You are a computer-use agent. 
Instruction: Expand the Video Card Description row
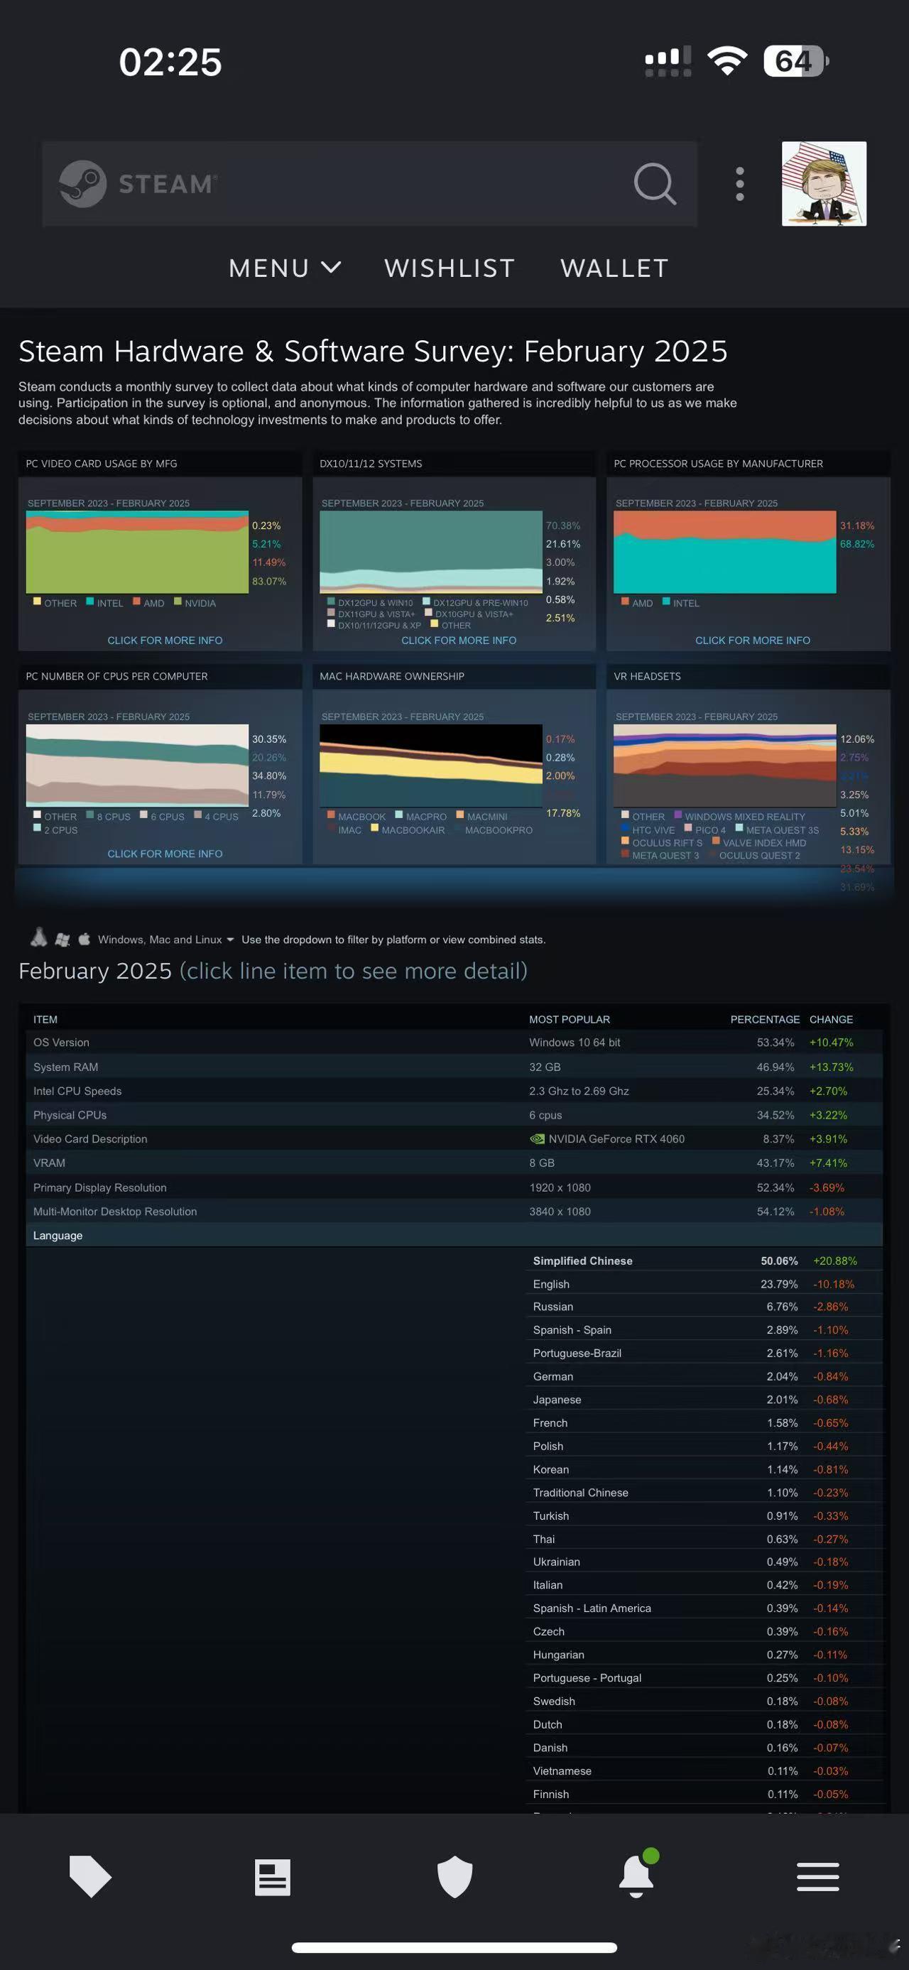point(454,1138)
